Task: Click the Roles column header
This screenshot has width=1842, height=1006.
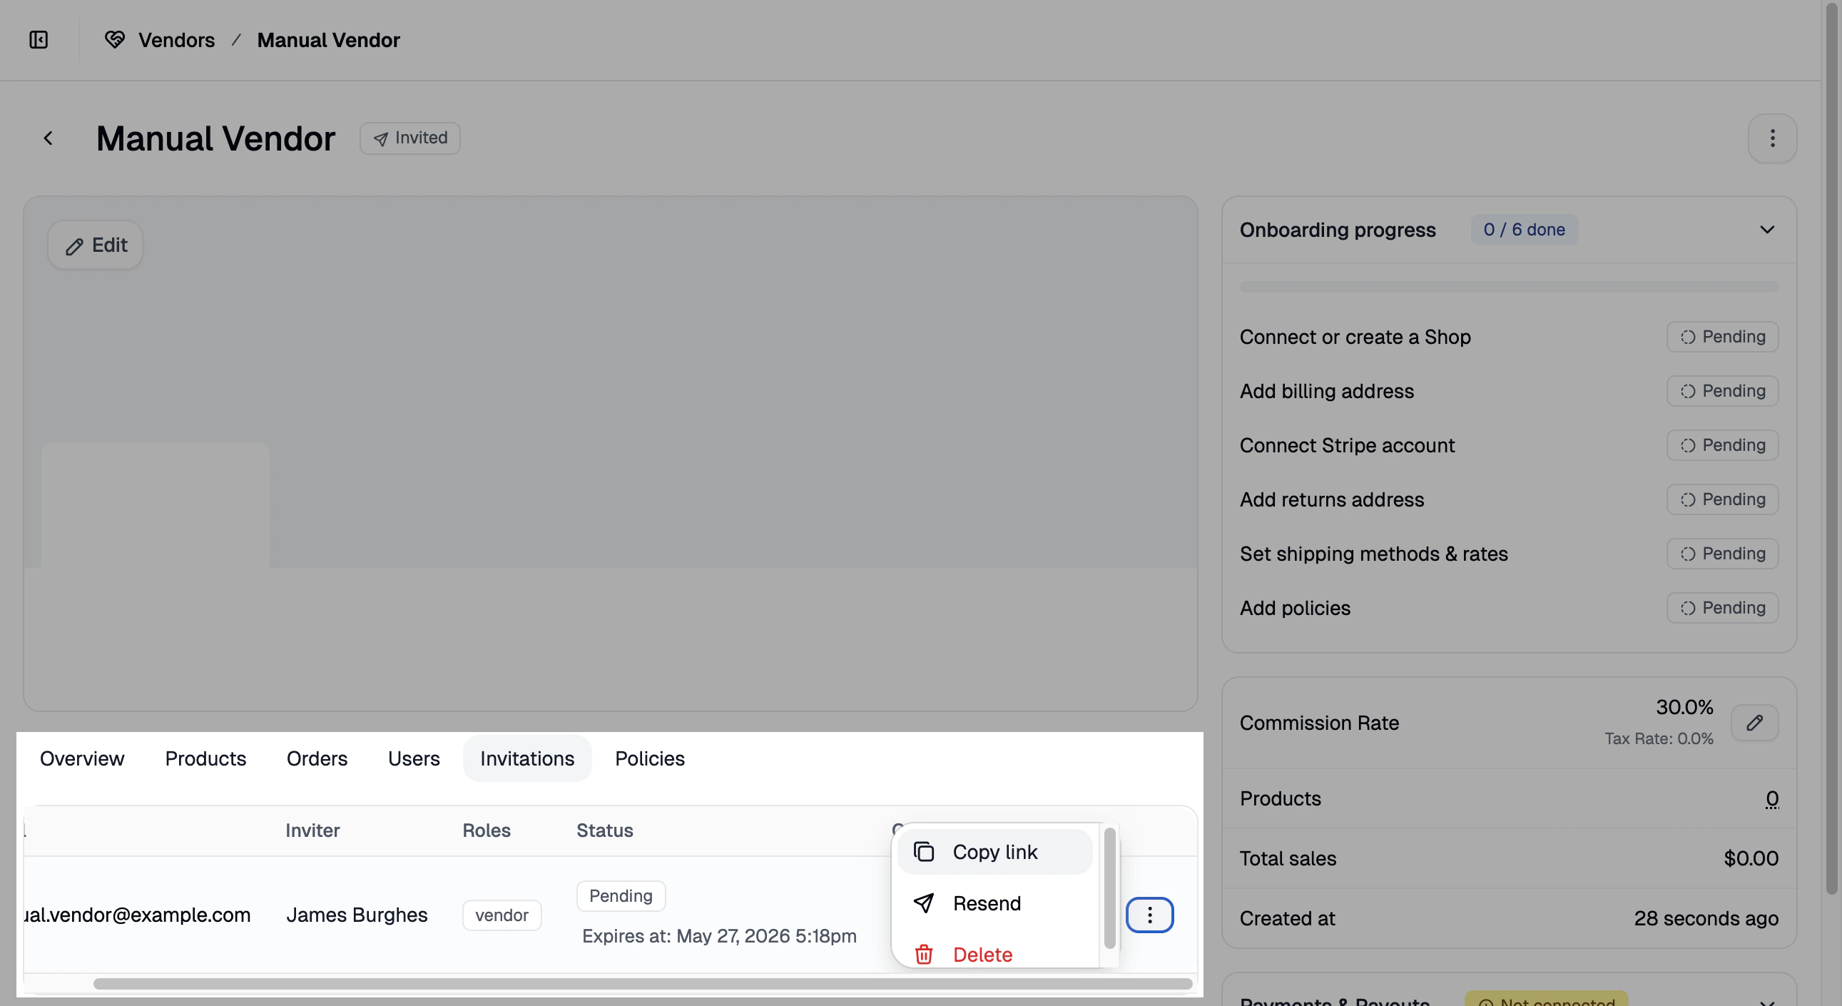Action: pos(487,830)
